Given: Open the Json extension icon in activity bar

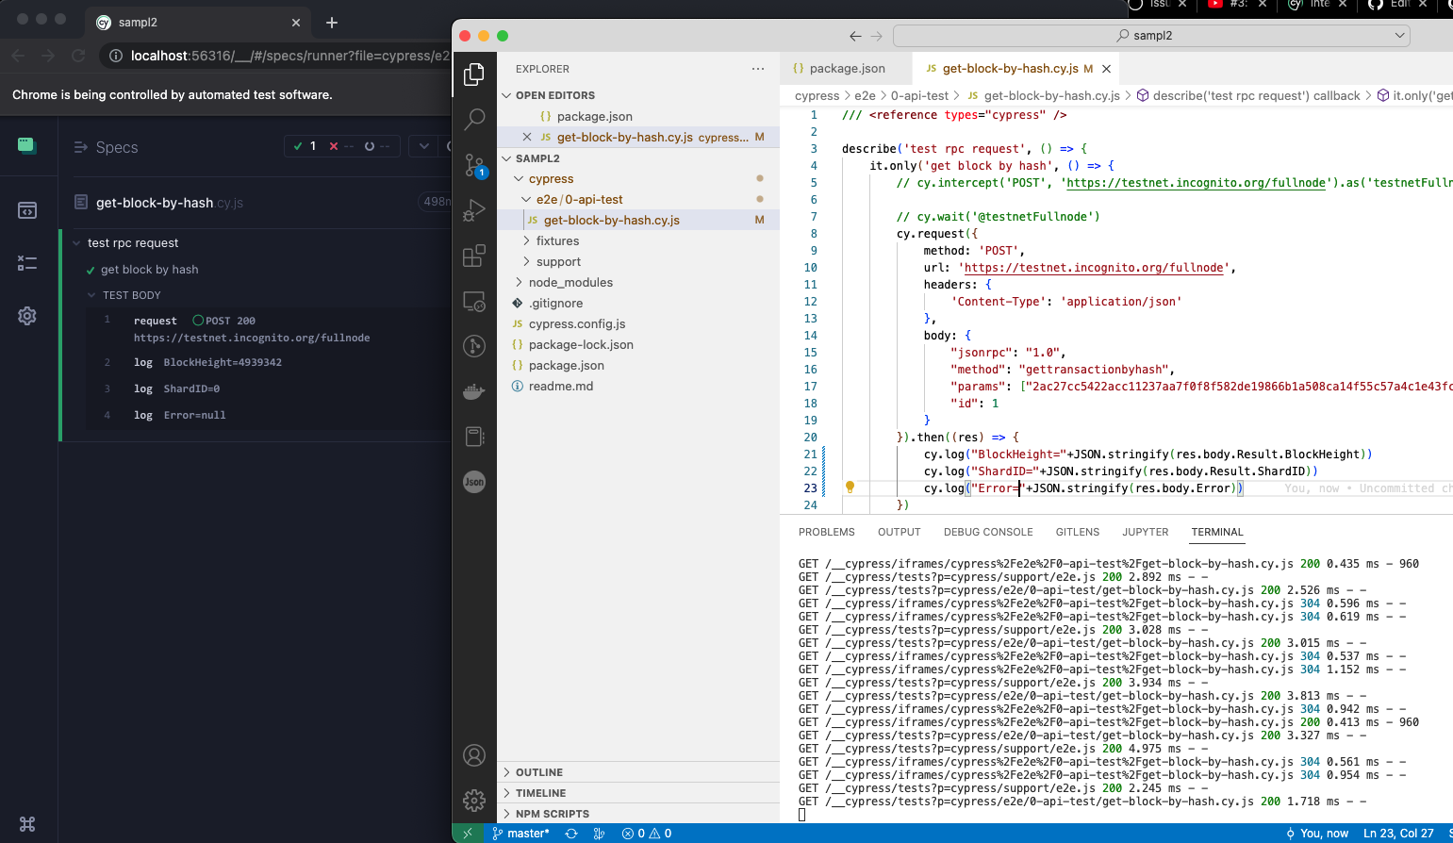Looking at the screenshot, I should click(474, 482).
